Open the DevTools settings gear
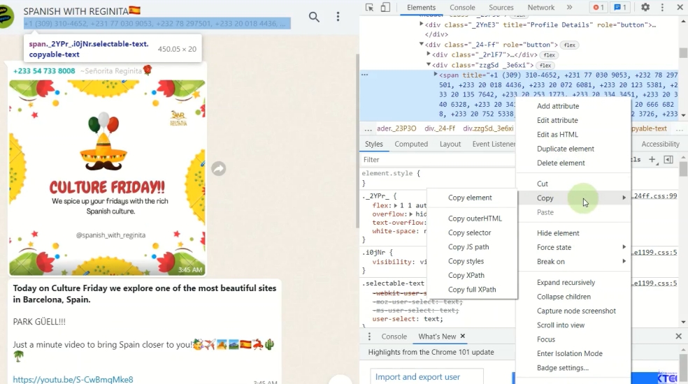 tap(645, 8)
